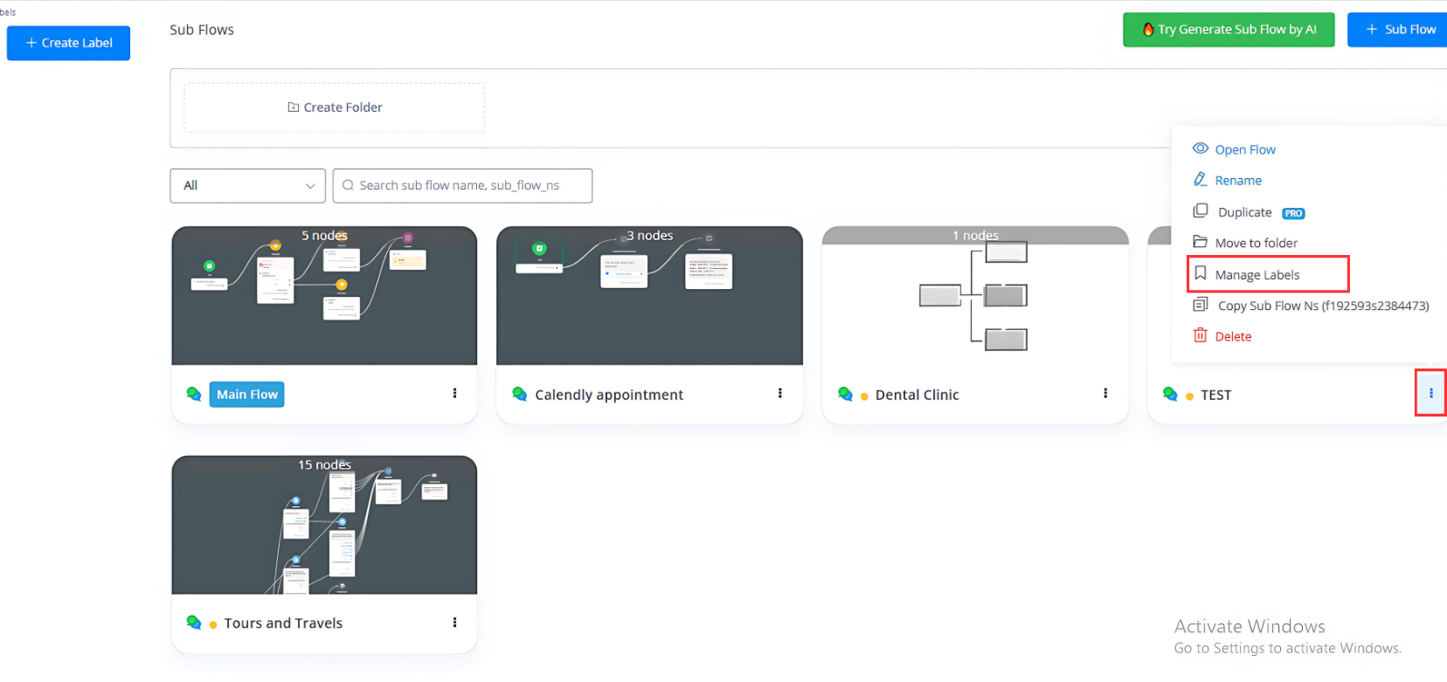Select Rename in the context menu
Image resolution: width=1447 pixels, height=682 pixels.
coord(1237,181)
